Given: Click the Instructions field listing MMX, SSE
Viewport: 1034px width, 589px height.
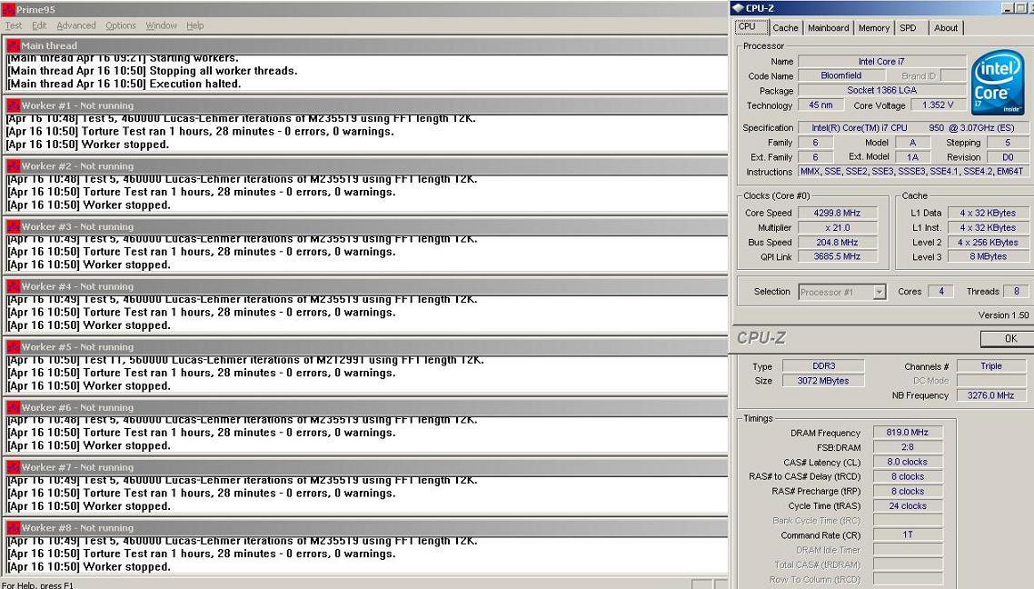Looking at the screenshot, I should click(912, 171).
